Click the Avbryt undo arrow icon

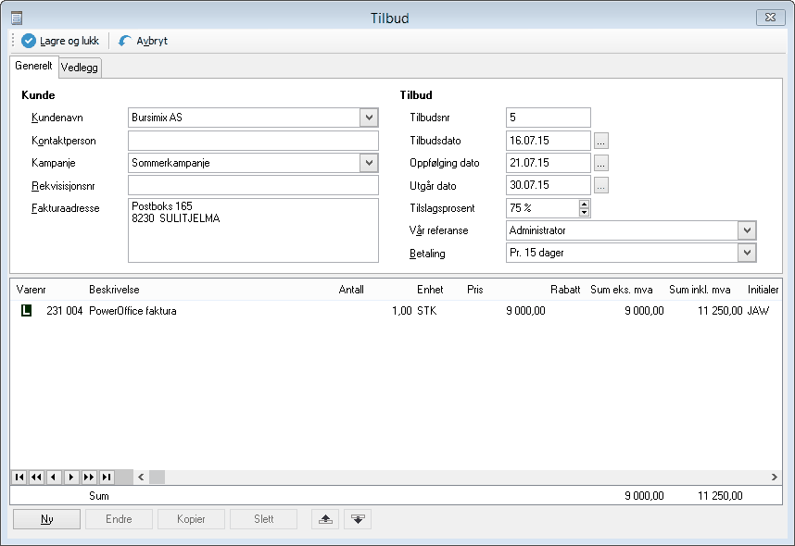pos(125,41)
